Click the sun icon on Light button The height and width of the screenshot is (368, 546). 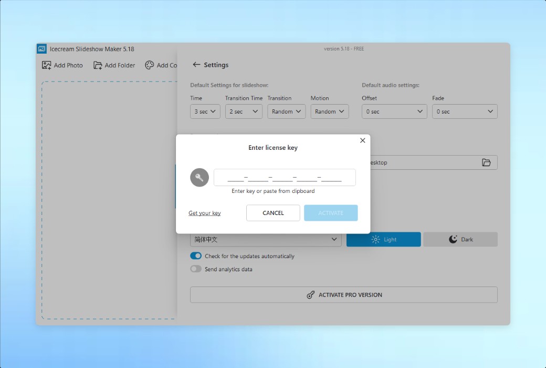[x=376, y=239]
